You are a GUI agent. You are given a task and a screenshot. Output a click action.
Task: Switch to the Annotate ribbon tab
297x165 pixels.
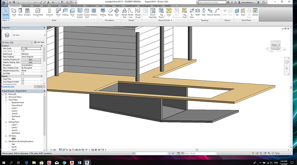55,6
